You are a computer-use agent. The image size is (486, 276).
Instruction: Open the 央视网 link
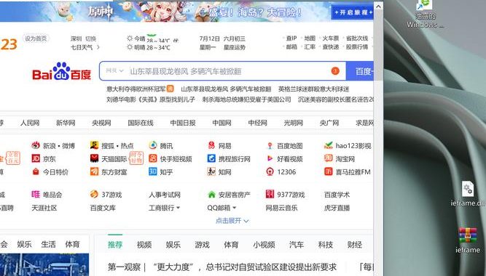101,123
